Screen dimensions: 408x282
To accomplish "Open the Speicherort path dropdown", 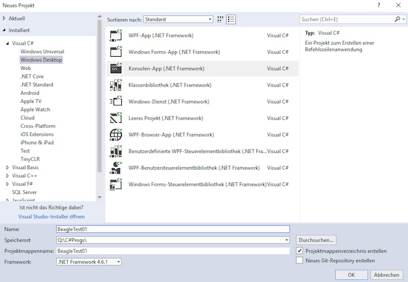I will click(x=287, y=240).
